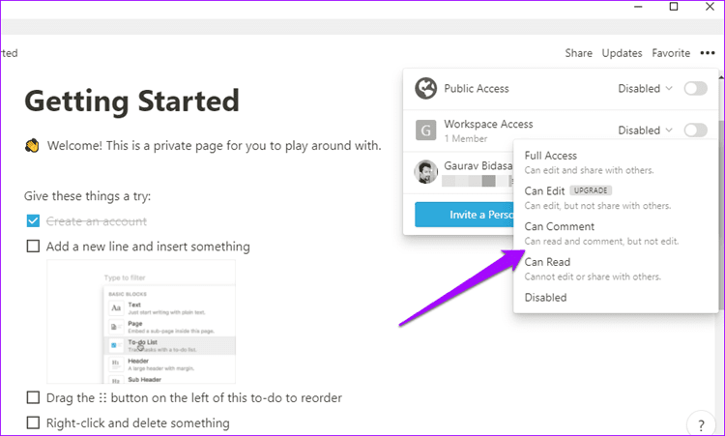Viewport: 725px width, 436px height.
Task: Click the Public Access globe icon
Action: 425,88
